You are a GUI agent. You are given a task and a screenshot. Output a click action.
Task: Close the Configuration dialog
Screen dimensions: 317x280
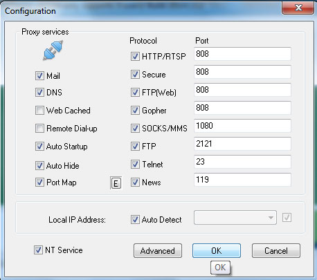coord(298,8)
